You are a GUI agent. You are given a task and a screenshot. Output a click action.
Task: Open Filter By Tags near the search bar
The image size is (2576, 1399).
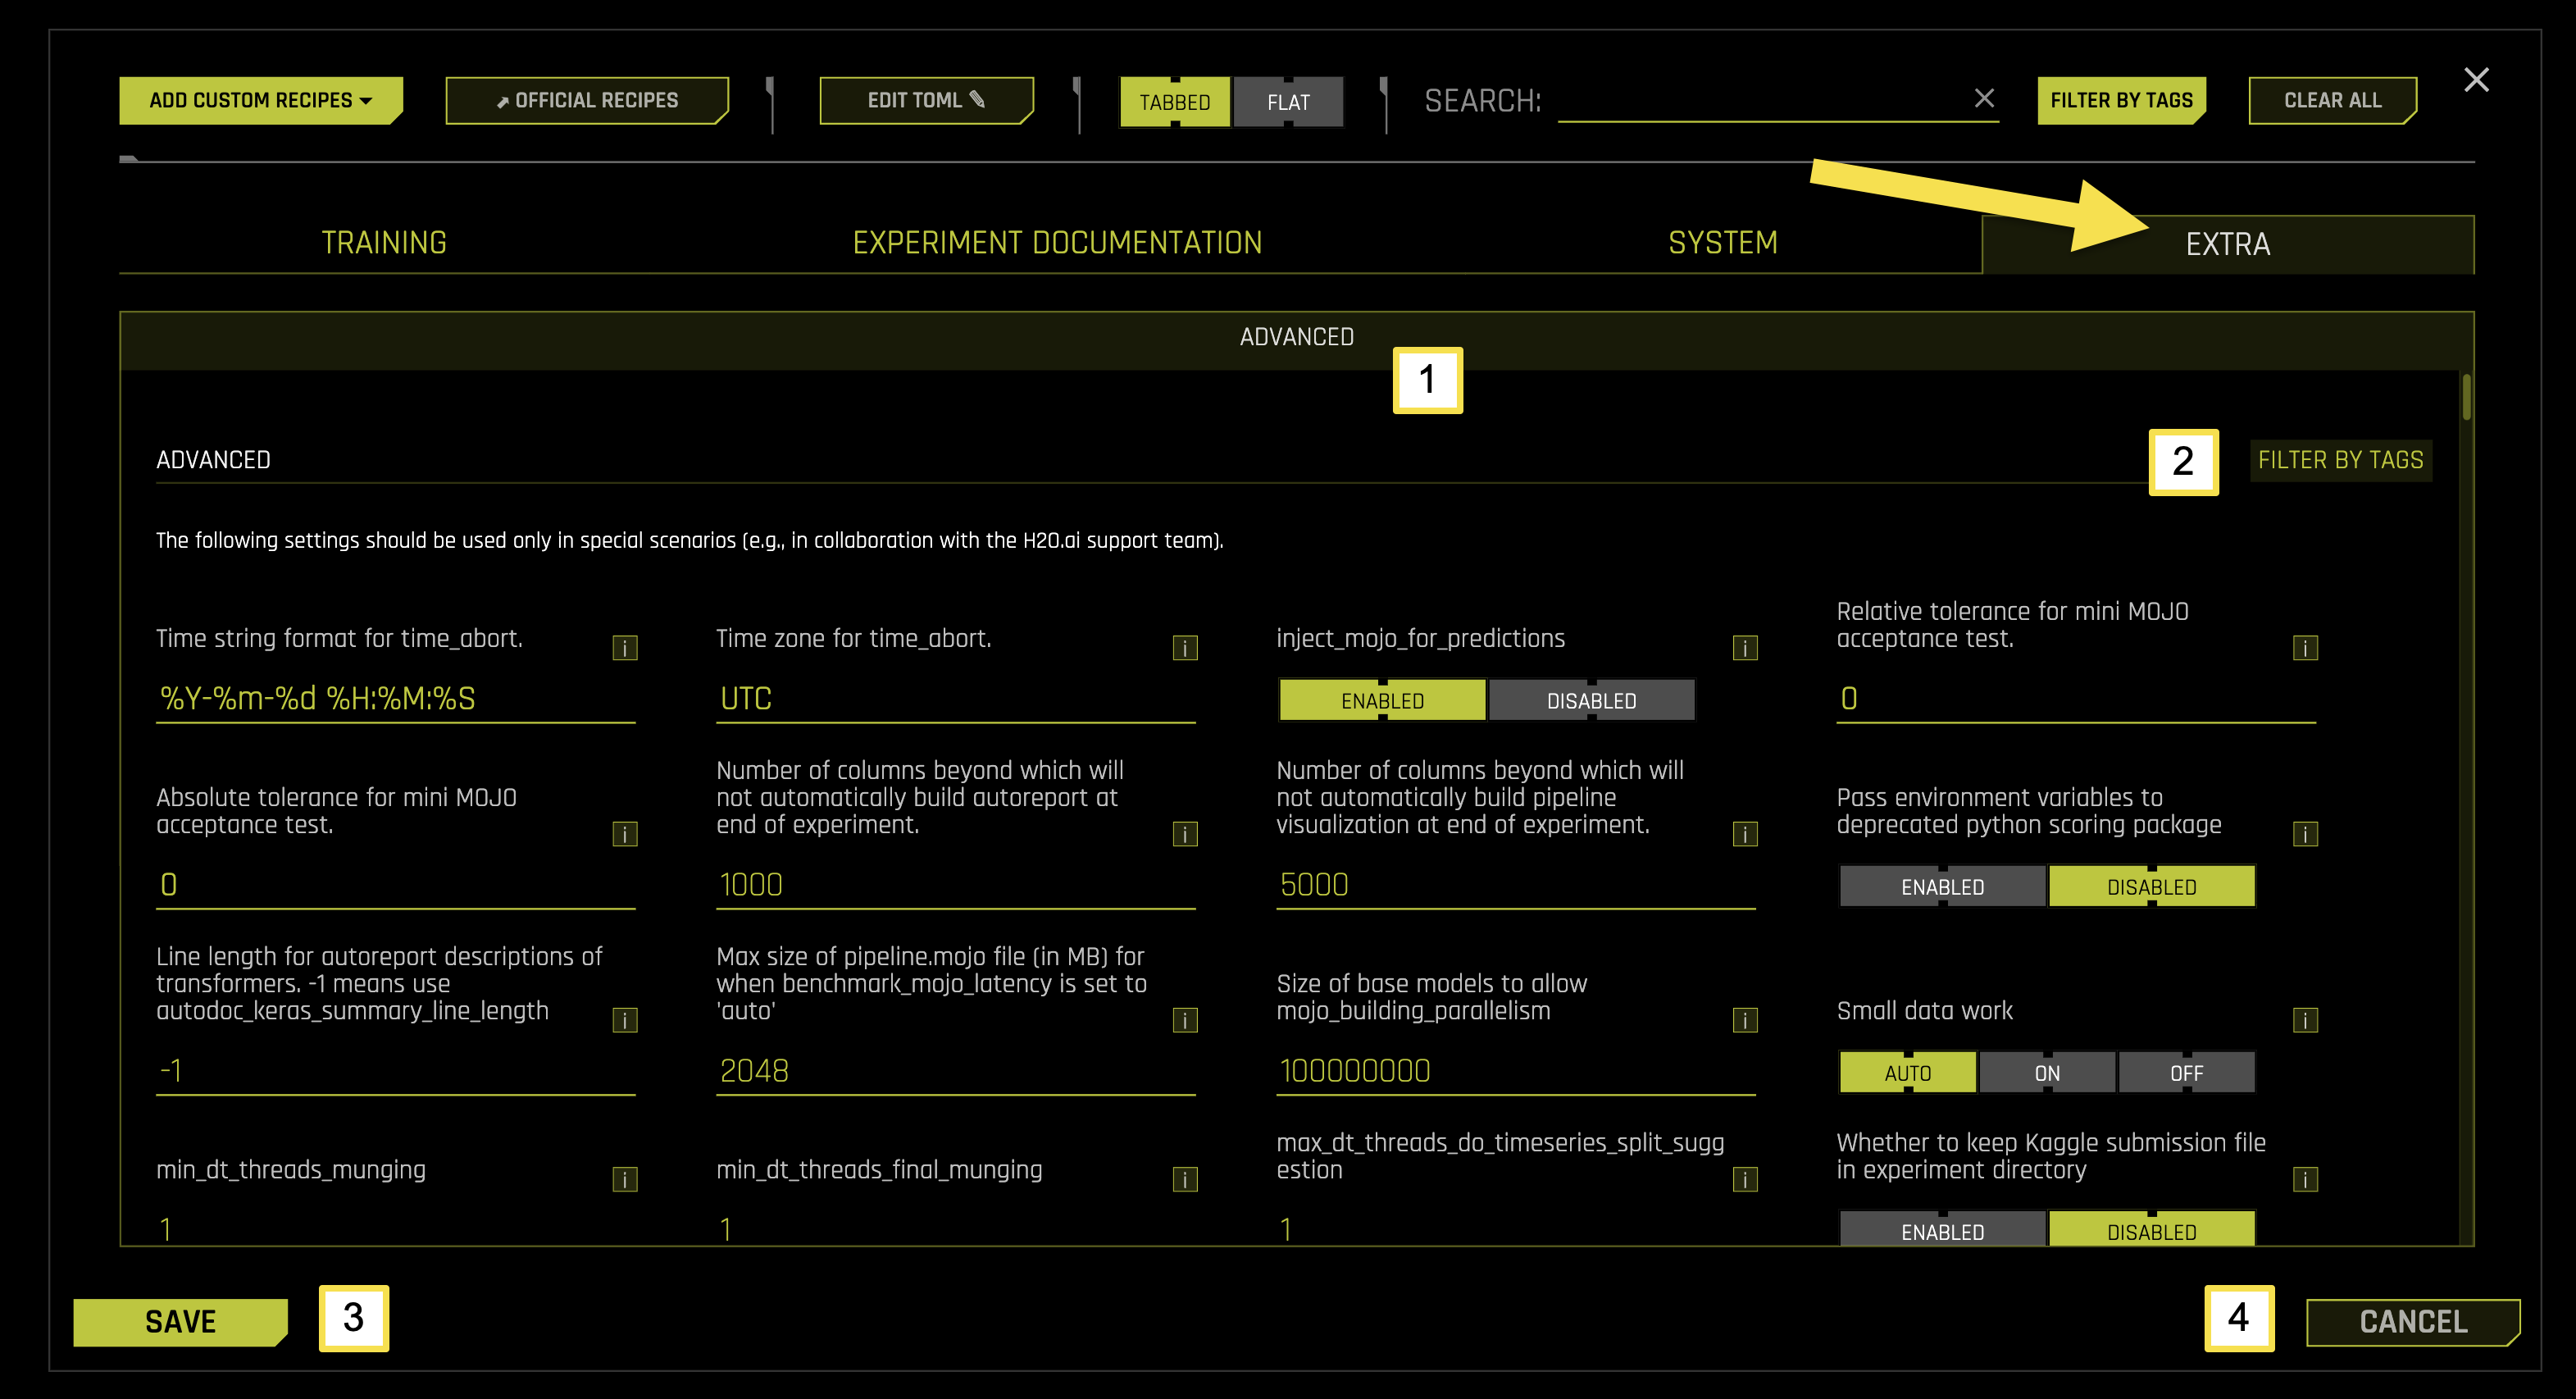(x=2121, y=99)
